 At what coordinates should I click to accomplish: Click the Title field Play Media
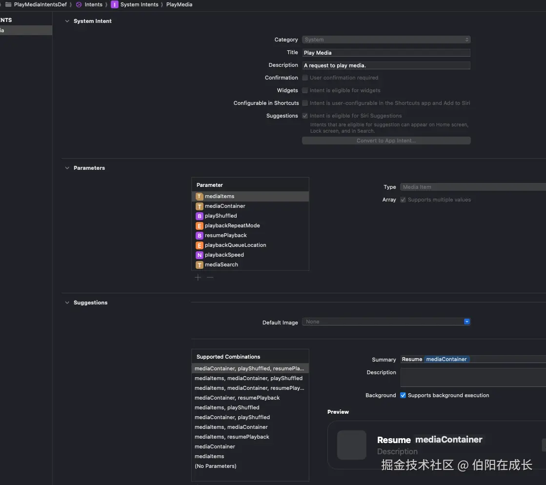(386, 53)
